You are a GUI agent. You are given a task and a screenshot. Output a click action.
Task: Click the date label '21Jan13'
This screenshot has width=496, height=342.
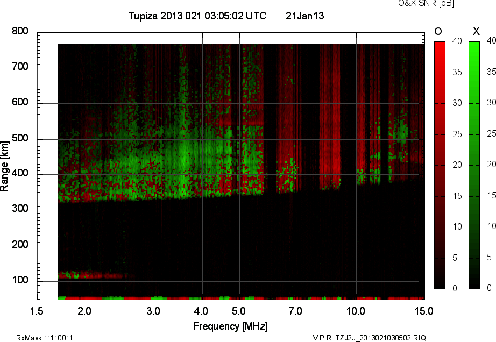point(304,16)
